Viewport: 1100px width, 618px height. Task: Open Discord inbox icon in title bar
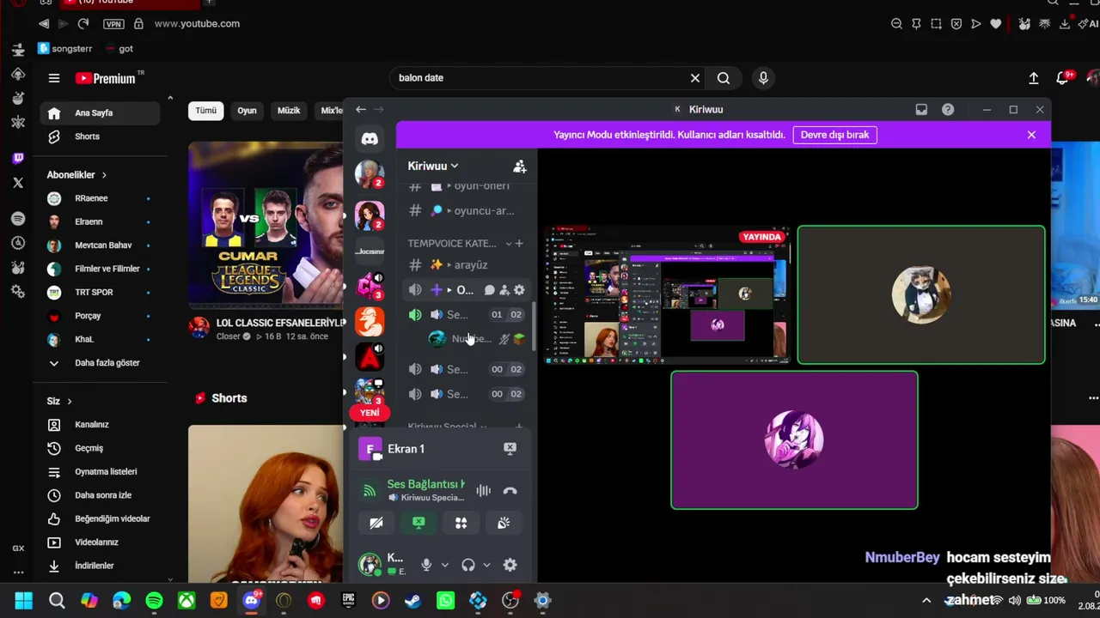[x=921, y=109]
